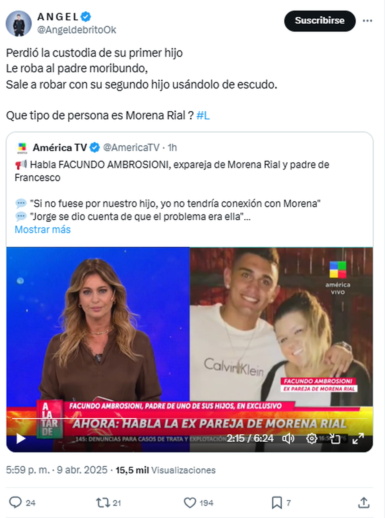Screen dimensions: 385x518
Task: Toggle picture-in-picture video icon
Action: 335,438
